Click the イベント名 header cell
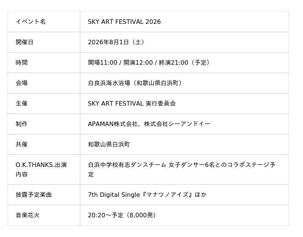Viewport: 303px width, 237px height. click(44, 22)
